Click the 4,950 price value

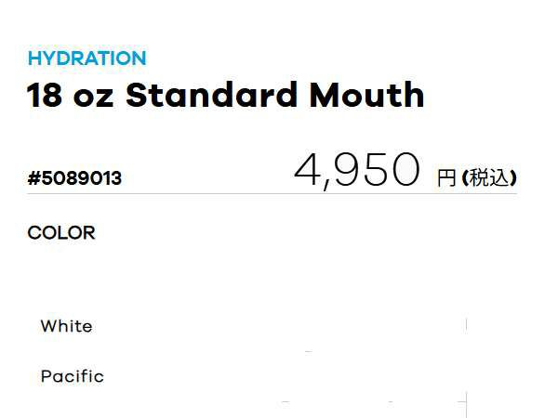[357, 171]
